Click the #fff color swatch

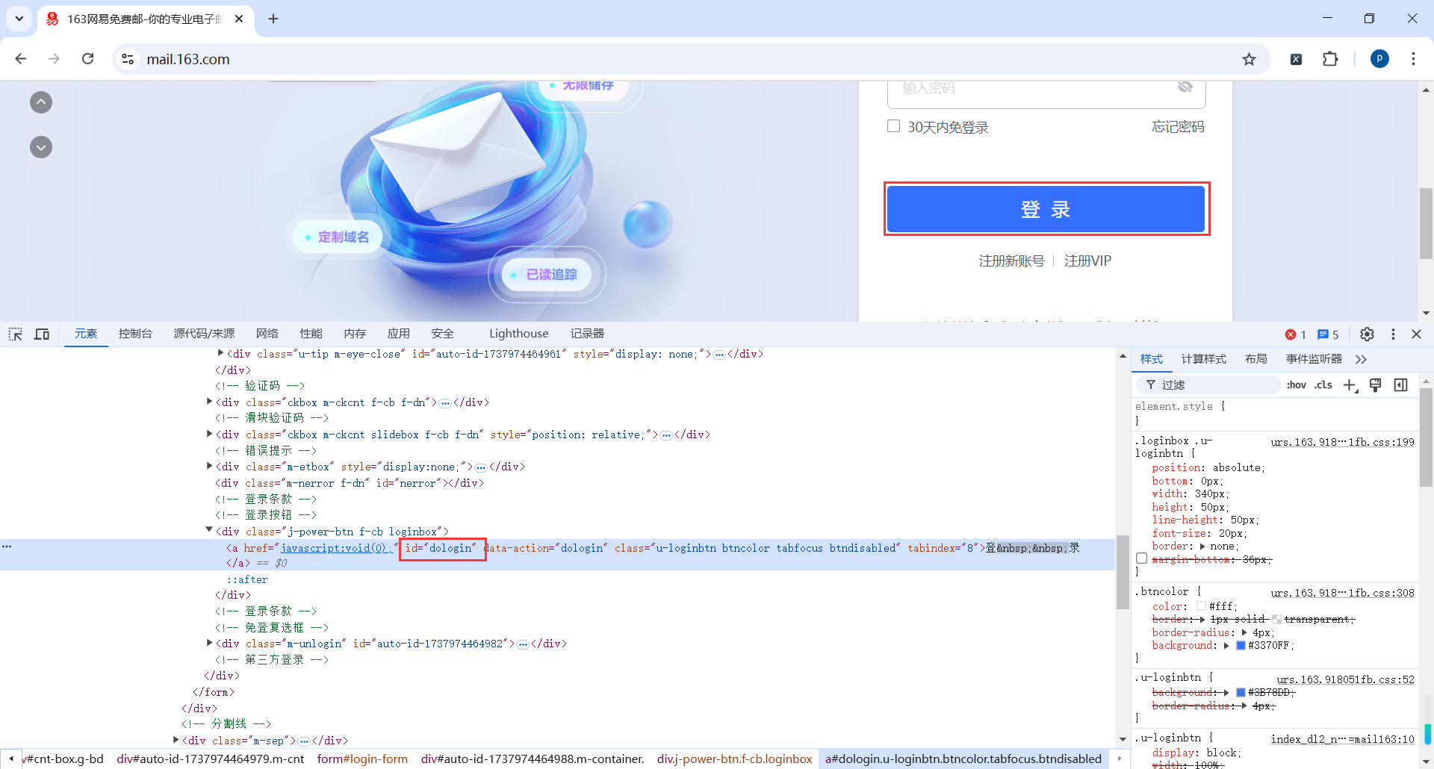click(1201, 606)
